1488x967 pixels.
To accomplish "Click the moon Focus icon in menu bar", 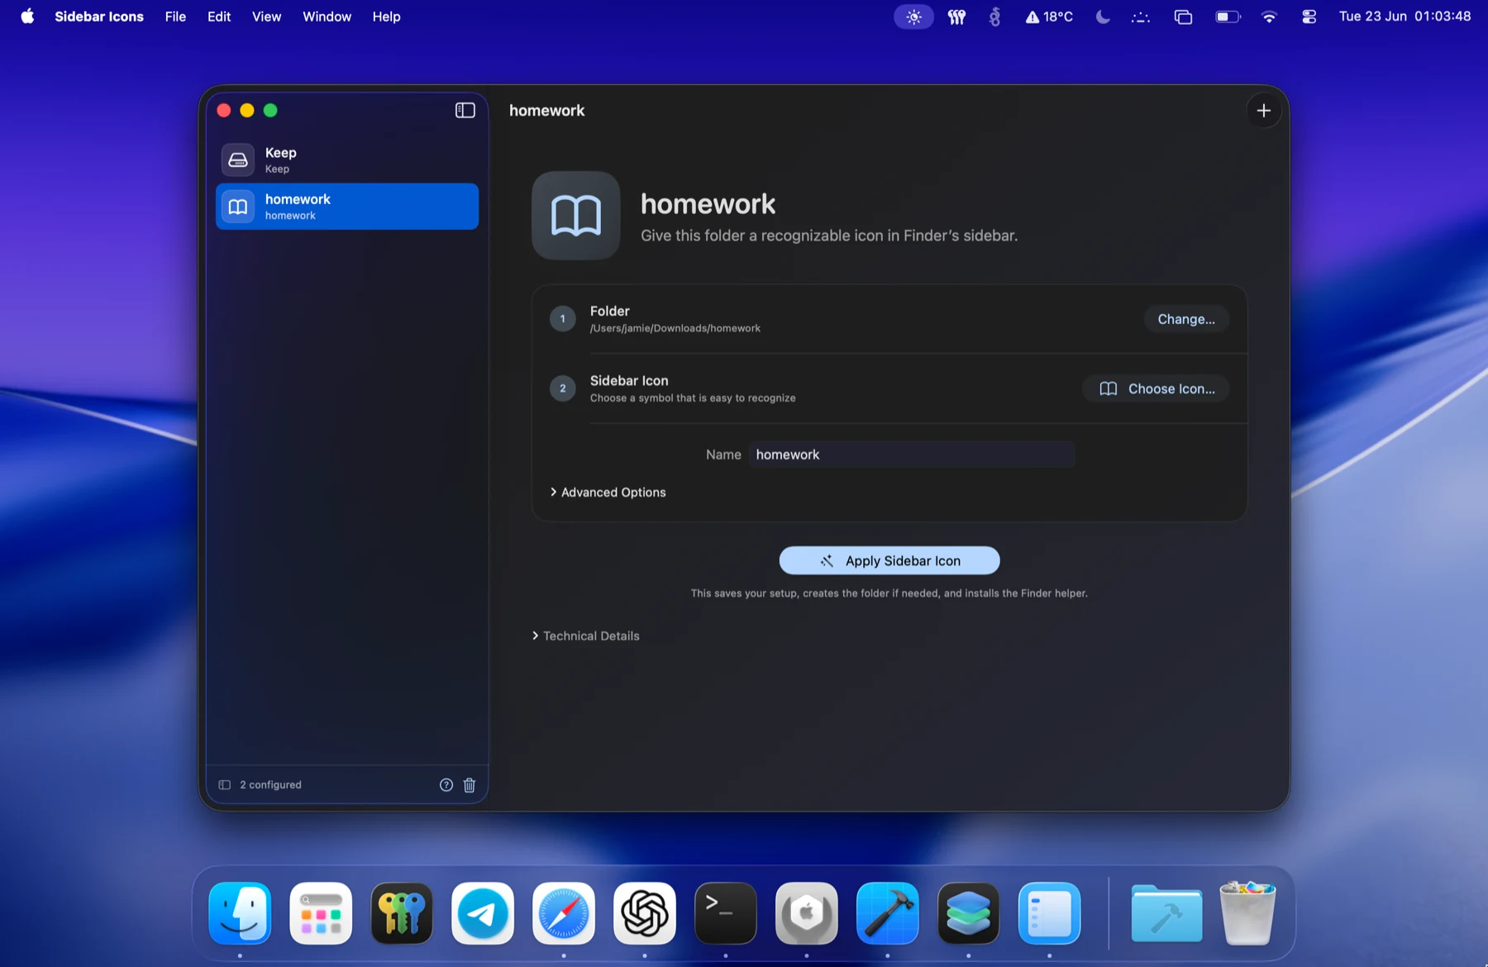I will pos(1102,17).
